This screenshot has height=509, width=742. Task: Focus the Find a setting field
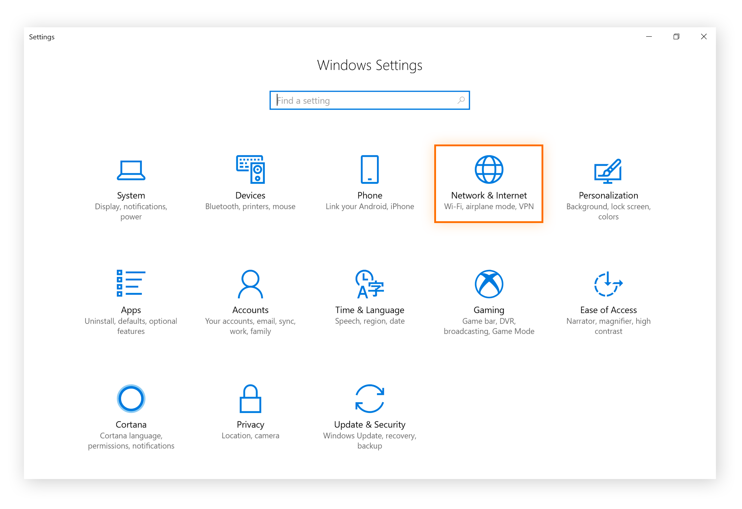[x=370, y=100]
